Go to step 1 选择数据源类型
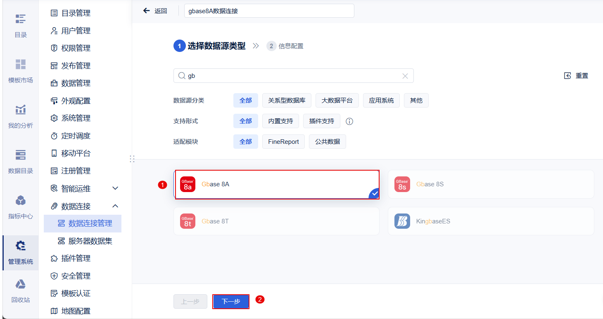Screen dimensions: 603x319 coord(210,46)
